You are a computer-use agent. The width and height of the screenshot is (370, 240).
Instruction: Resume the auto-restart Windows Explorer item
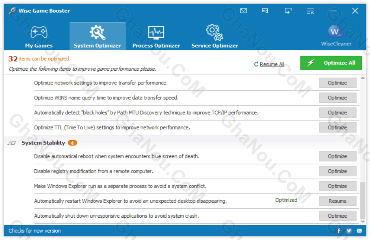tap(338, 201)
